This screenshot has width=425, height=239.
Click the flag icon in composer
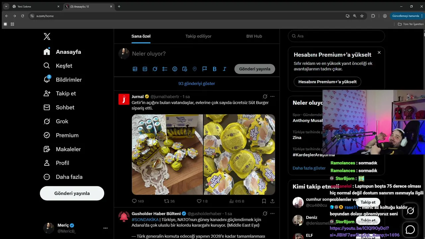pos(205,69)
